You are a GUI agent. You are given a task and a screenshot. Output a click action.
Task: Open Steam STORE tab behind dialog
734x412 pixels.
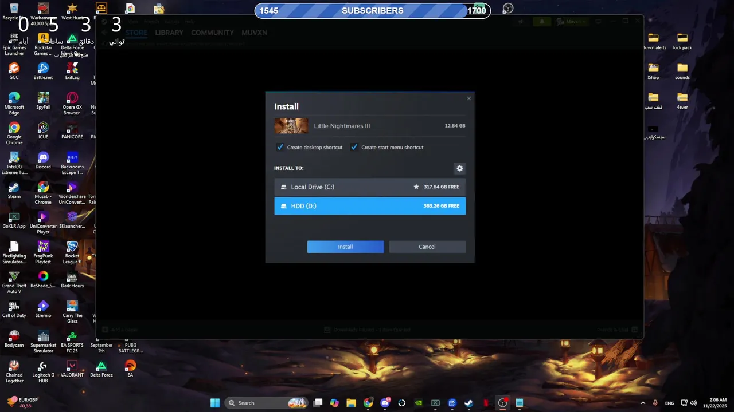136,33
